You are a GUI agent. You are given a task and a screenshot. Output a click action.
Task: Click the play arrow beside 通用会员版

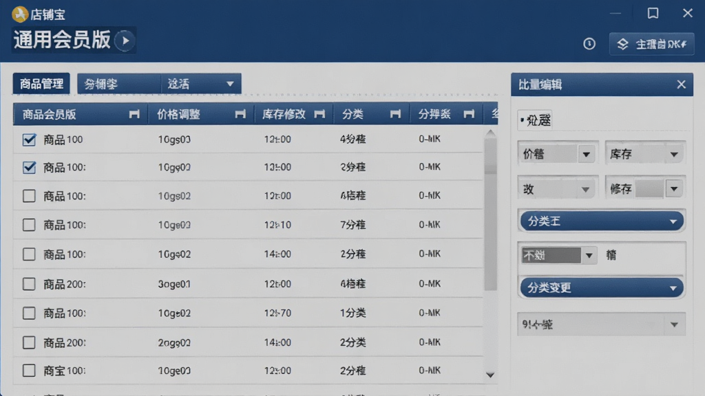[125, 41]
